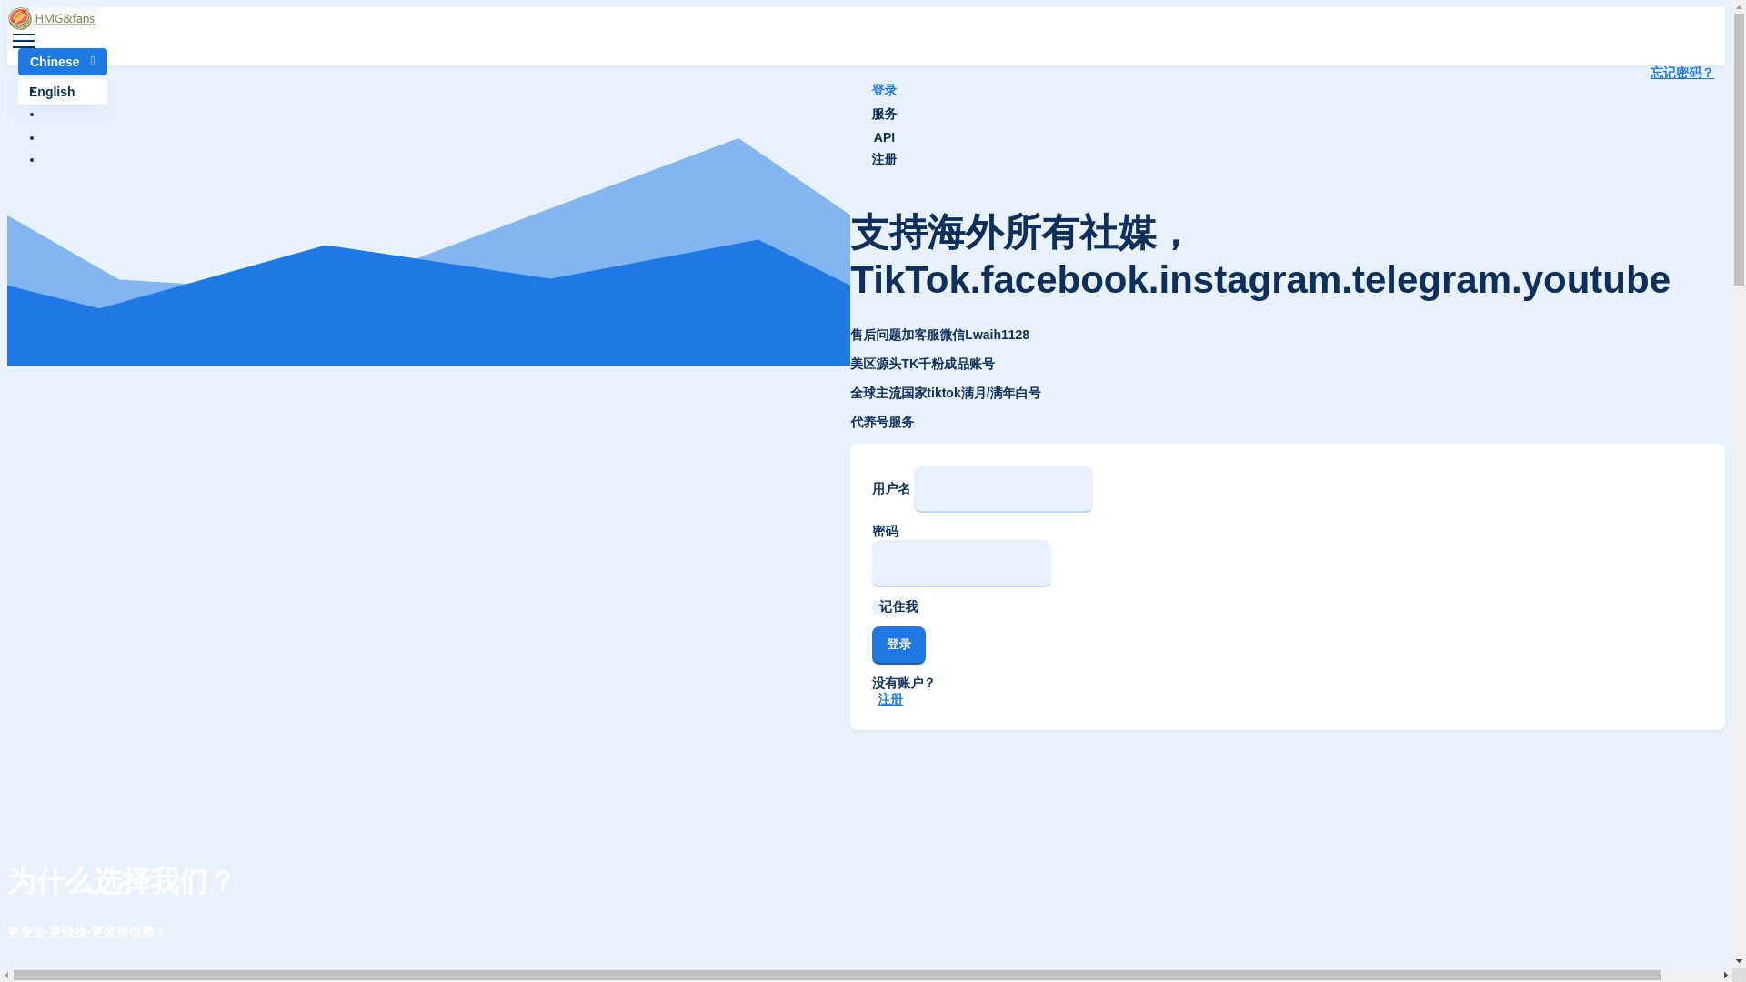Select the English language option

pyautogui.click(x=63, y=92)
